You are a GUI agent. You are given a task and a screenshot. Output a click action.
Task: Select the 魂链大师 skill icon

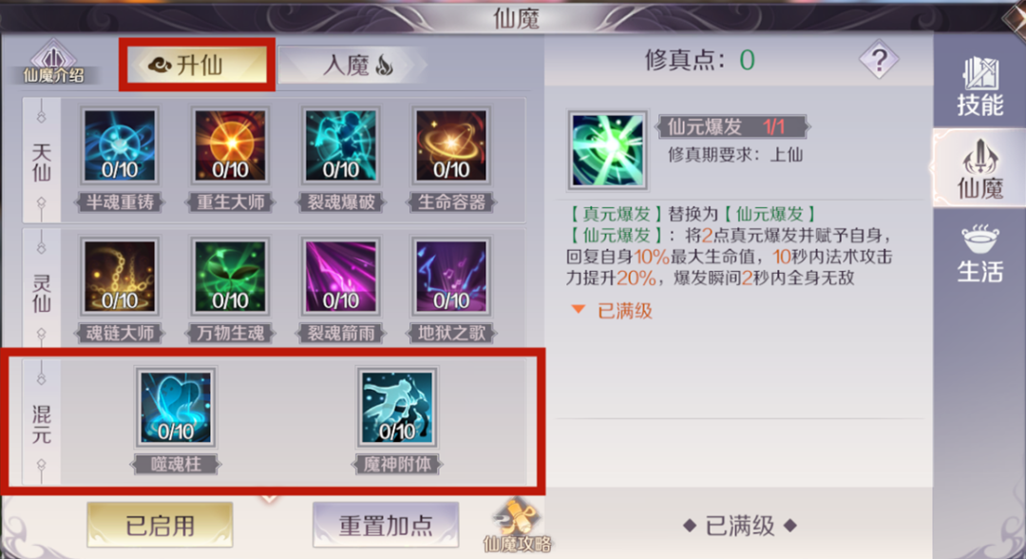click(120, 277)
